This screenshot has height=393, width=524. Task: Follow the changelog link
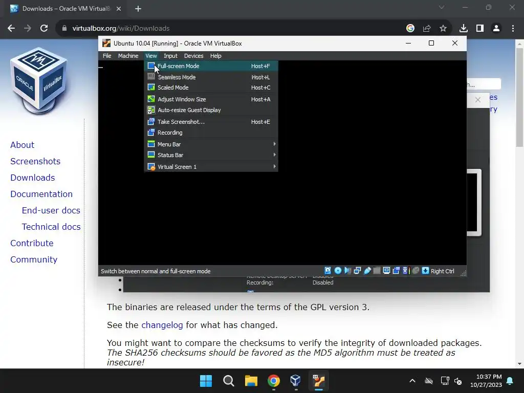click(x=162, y=325)
